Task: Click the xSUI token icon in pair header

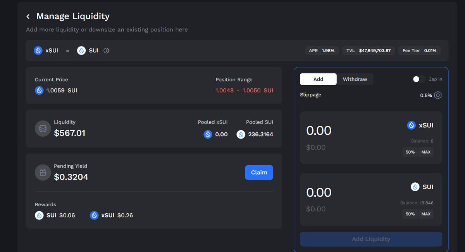Action: [38, 50]
